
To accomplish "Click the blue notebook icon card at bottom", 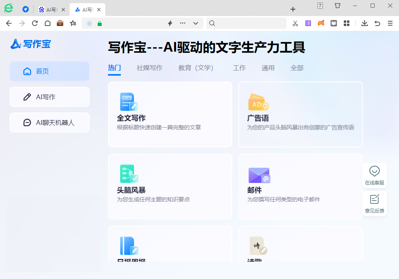I will tap(170, 244).
